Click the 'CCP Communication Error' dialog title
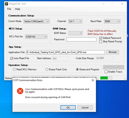129x118 pixels. pyautogui.click(x=28, y=80)
